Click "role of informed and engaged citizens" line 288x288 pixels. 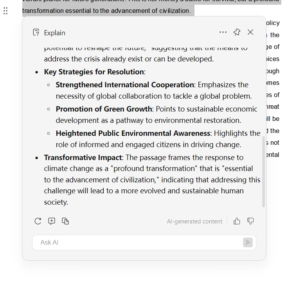point(148,145)
